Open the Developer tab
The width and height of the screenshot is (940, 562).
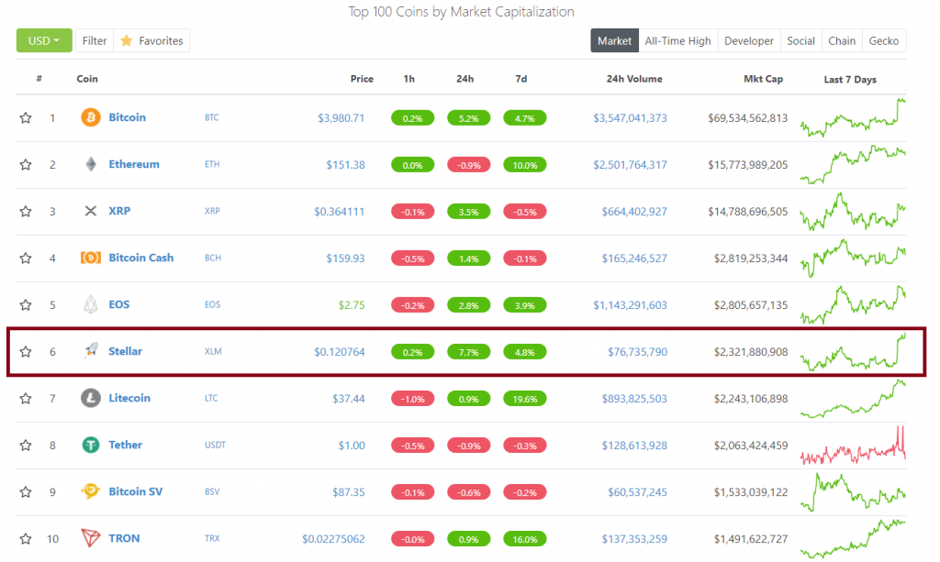pyautogui.click(x=748, y=40)
